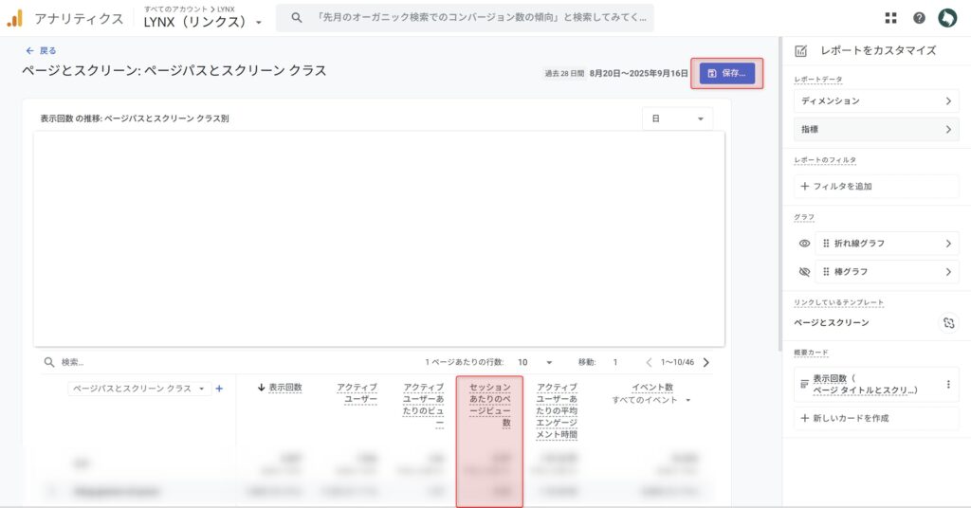Open the 日 granularity dropdown
Screen dimensions: 971x508
click(677, 118)
